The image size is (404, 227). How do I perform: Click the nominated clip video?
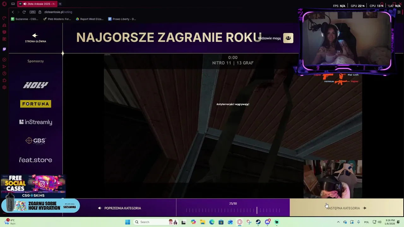pyautogui.click(x=233, y=126)
